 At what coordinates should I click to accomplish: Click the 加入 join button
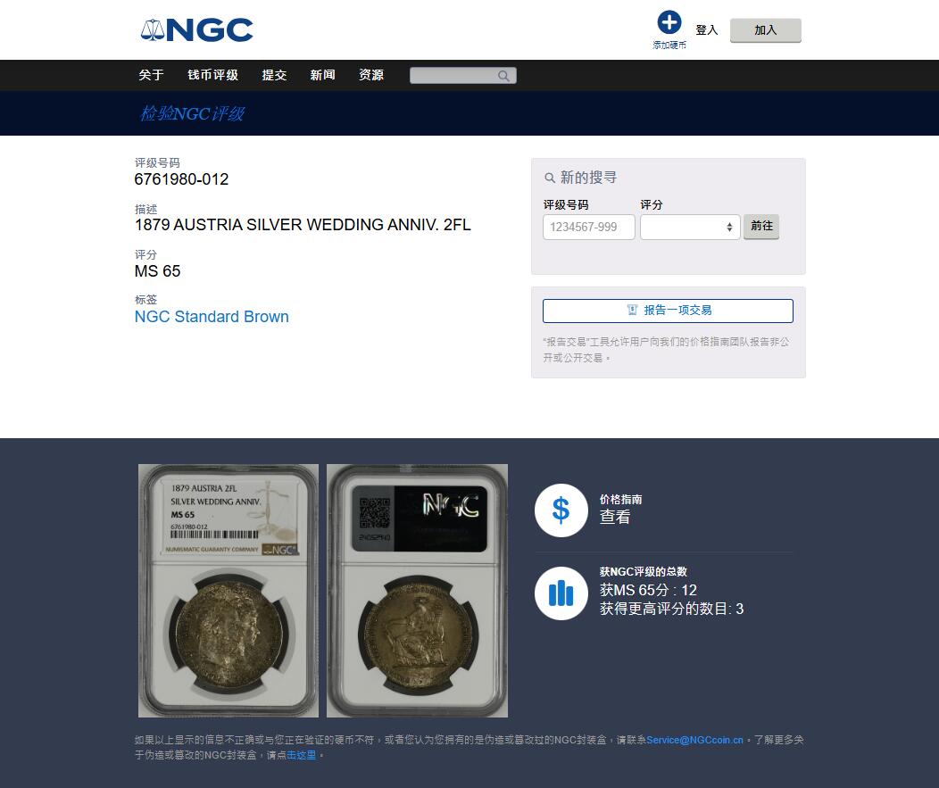click(765, 30)
